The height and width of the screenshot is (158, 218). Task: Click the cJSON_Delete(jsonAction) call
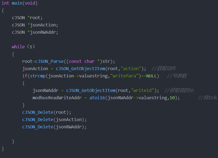[54, 119]
